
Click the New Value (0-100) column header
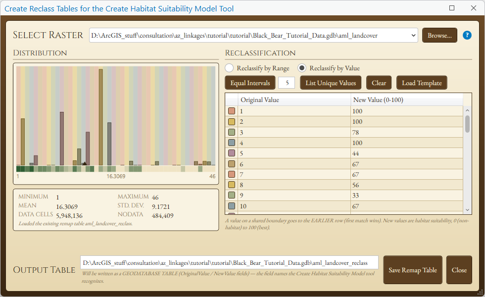click(407, 99)
